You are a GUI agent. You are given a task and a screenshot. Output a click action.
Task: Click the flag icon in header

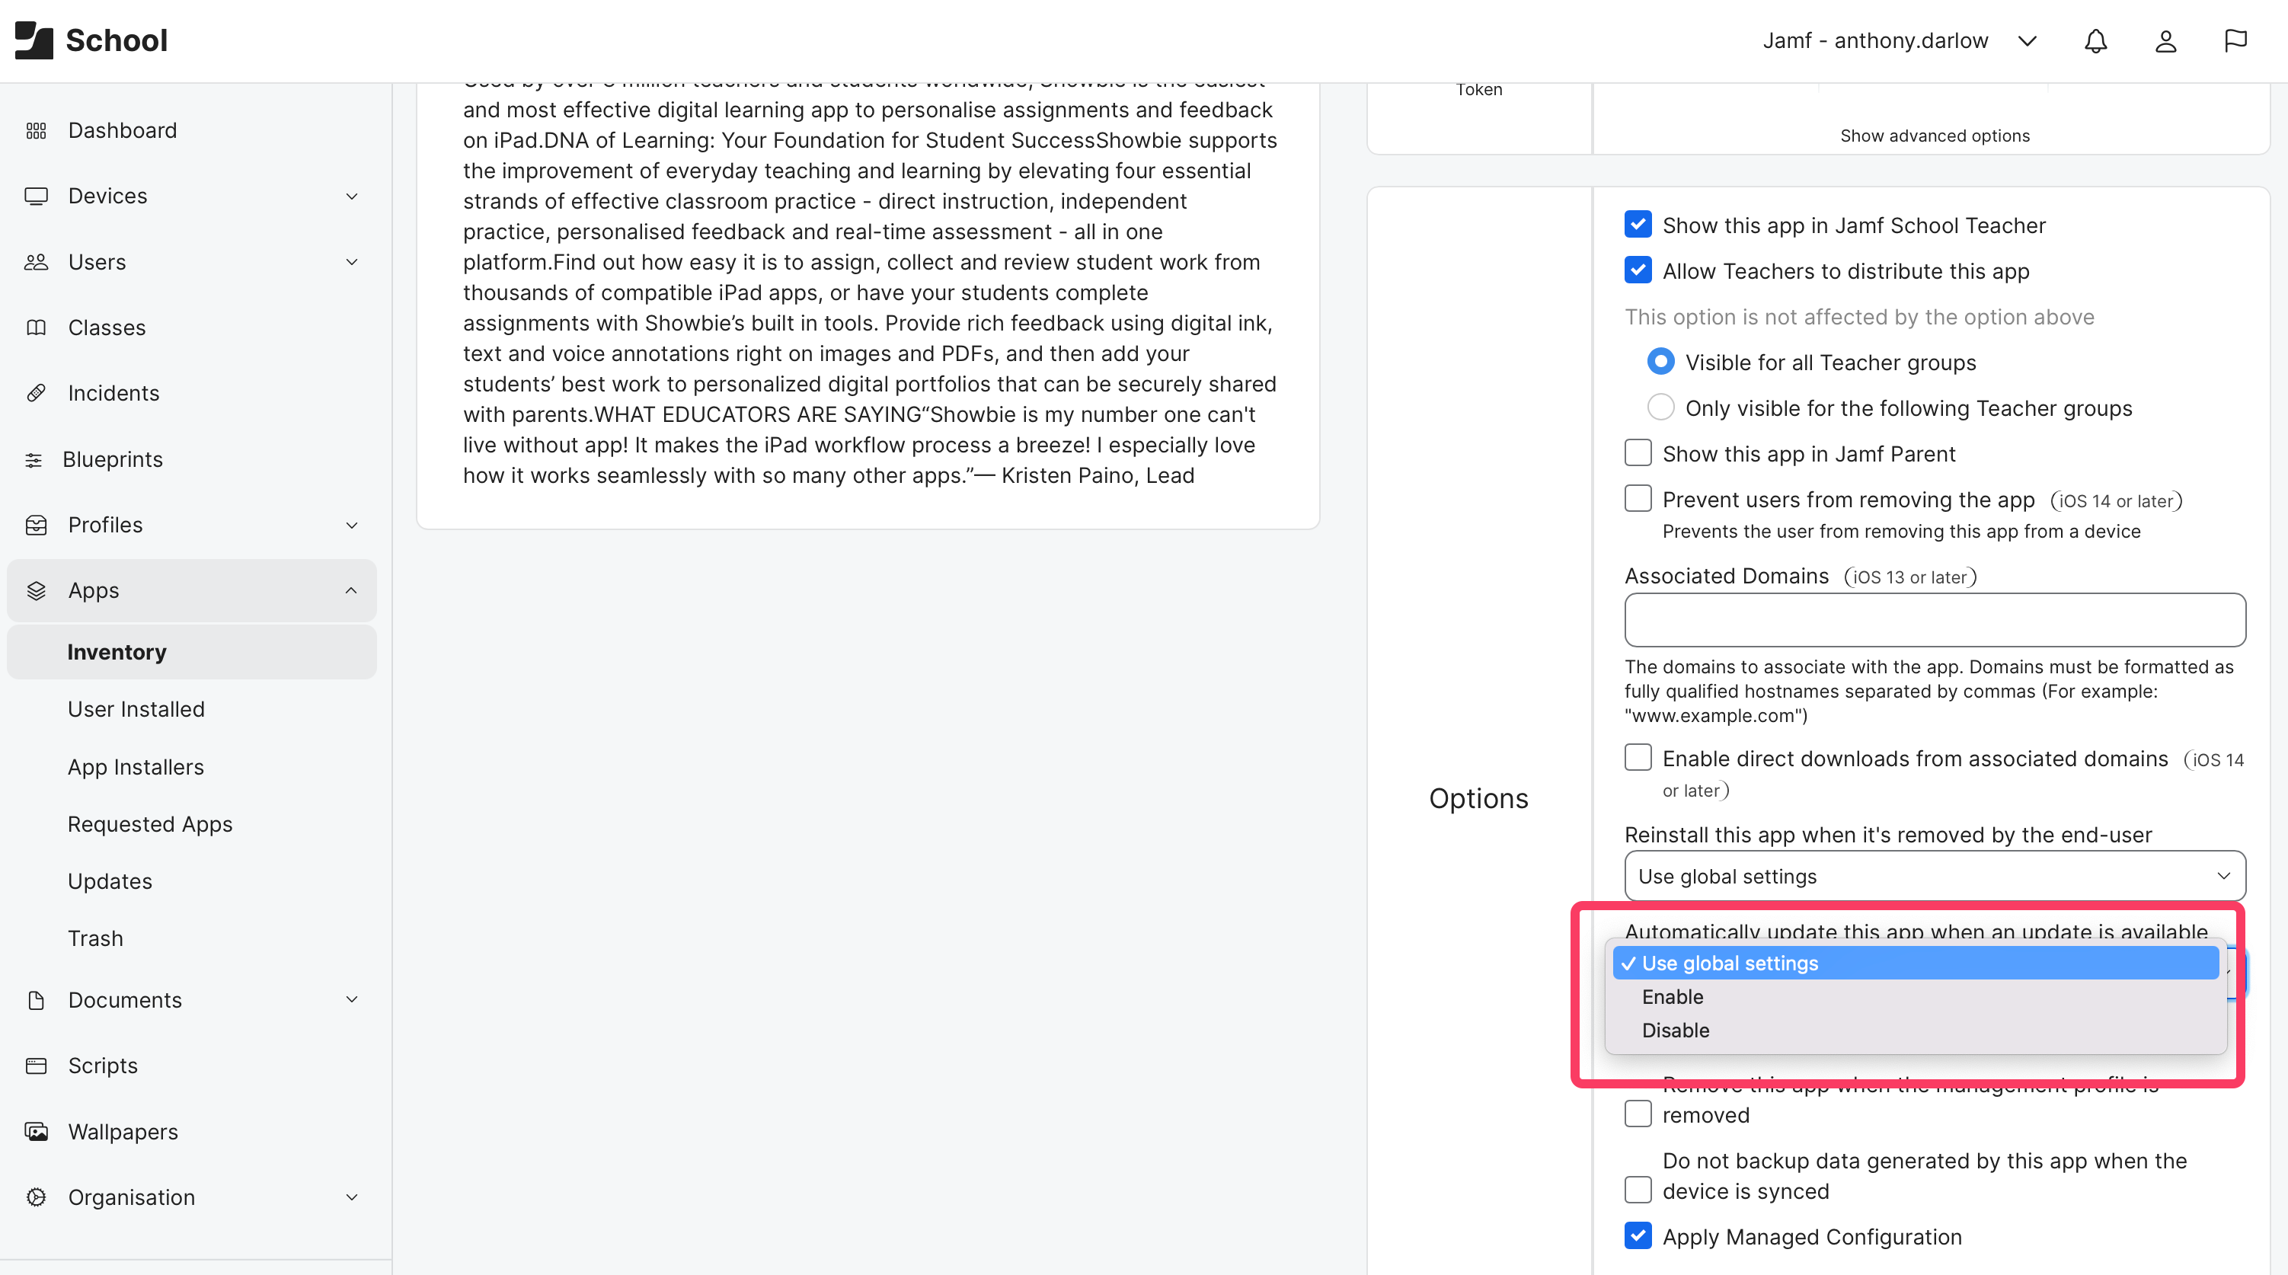pyautogui.click(x=2235, y=41)
